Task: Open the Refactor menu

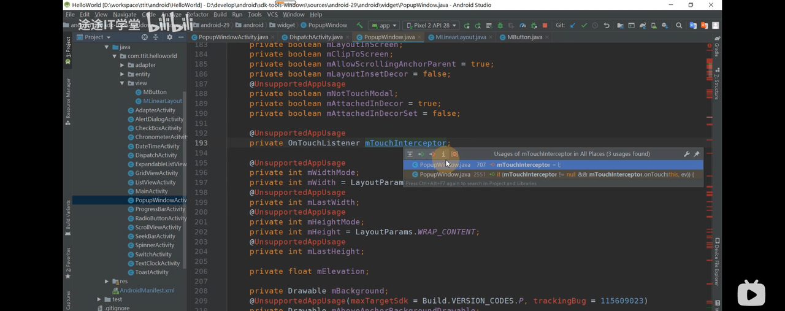Action: coord(197,14)
